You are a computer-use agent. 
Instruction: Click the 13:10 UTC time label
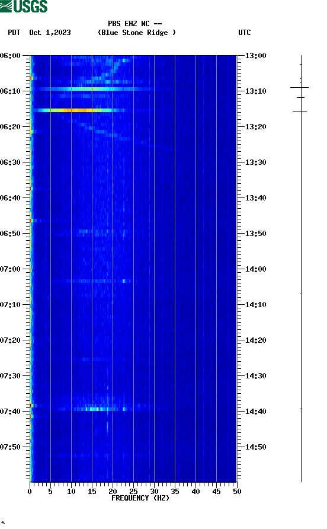click(255, 91)
